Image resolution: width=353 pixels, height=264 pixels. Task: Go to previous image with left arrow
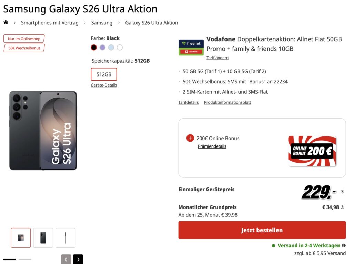[x=66, y=259]
